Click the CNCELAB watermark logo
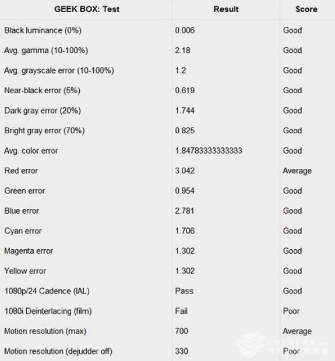335x361 pixels. [282, 345]
